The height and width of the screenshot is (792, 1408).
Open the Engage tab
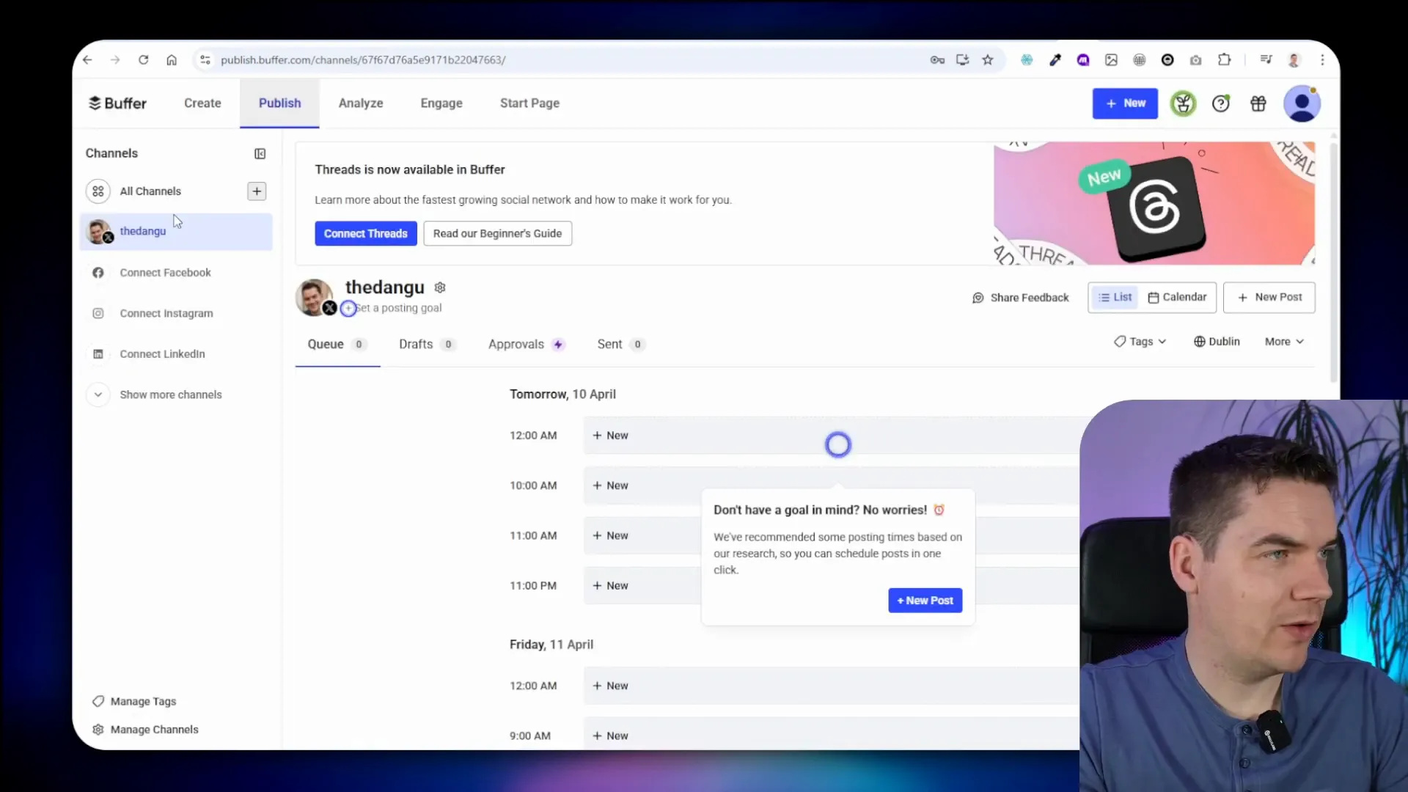441,103
